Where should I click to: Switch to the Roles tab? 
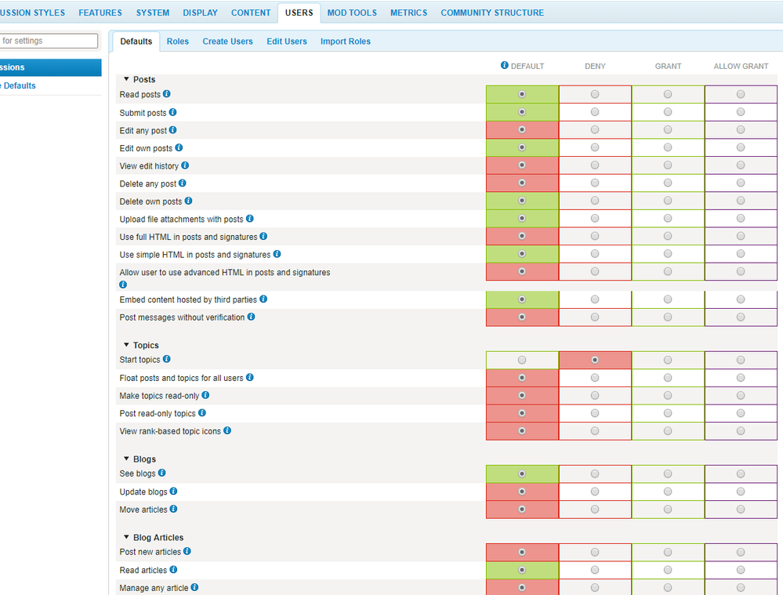tap(177, 42)
